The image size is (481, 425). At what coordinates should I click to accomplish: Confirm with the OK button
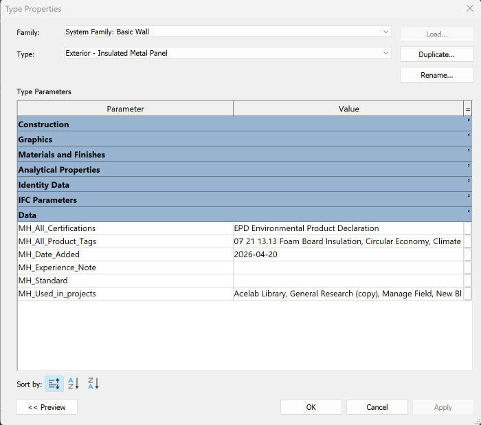coord(311,407)
